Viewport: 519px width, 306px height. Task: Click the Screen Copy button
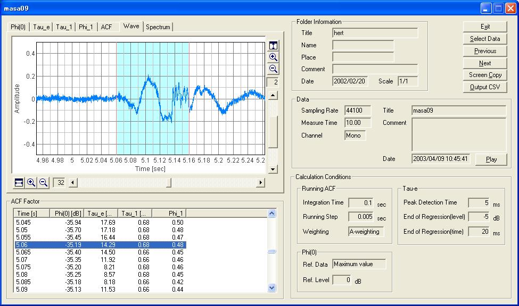coord(485,75)
